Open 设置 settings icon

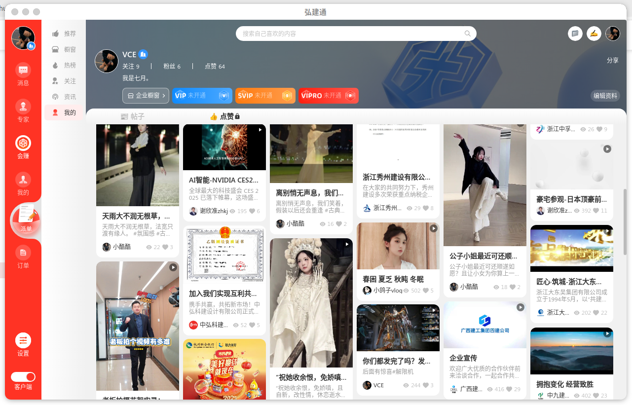[x=23, y=341]
